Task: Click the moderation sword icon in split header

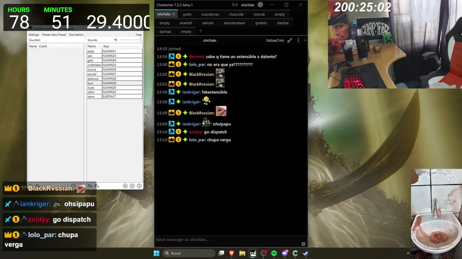Action: point(289,40)
